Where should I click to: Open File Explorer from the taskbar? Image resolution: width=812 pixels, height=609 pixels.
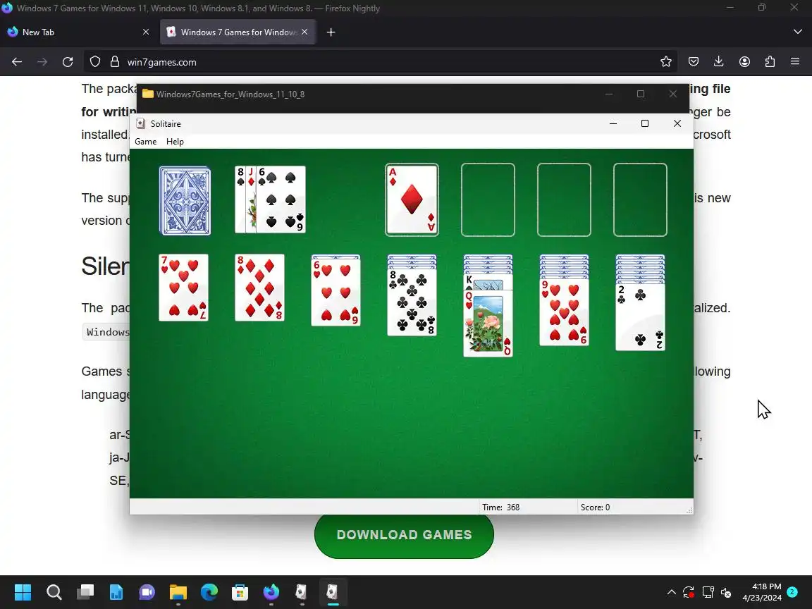tap(178, 591)
